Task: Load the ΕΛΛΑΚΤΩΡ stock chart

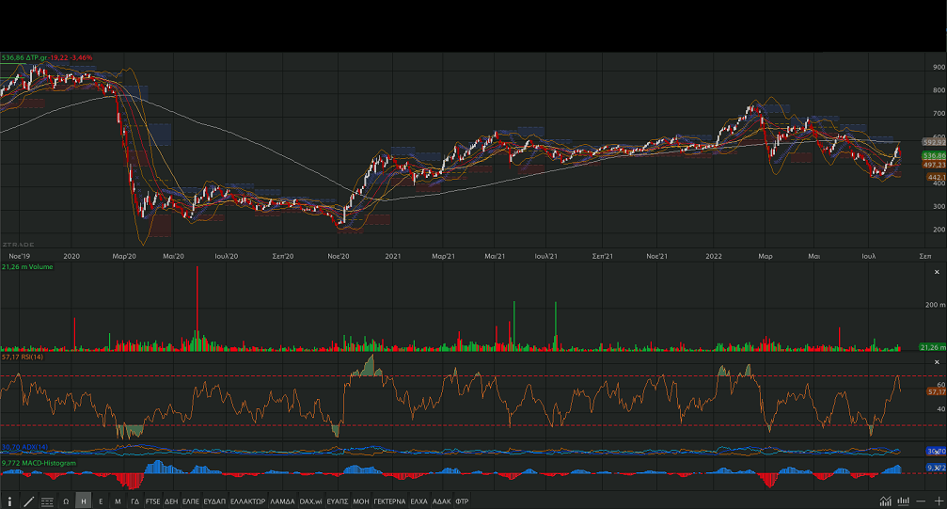Action: 247,501
